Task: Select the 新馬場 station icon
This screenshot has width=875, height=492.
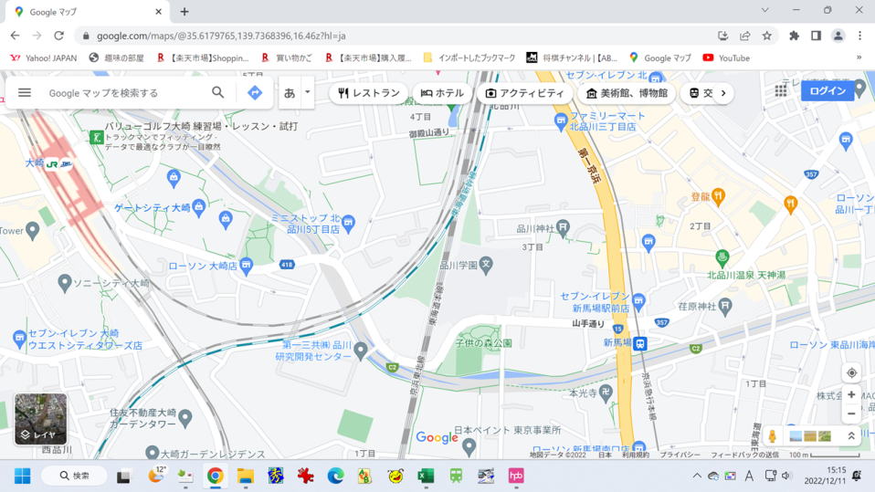Action: pos(640,343)
